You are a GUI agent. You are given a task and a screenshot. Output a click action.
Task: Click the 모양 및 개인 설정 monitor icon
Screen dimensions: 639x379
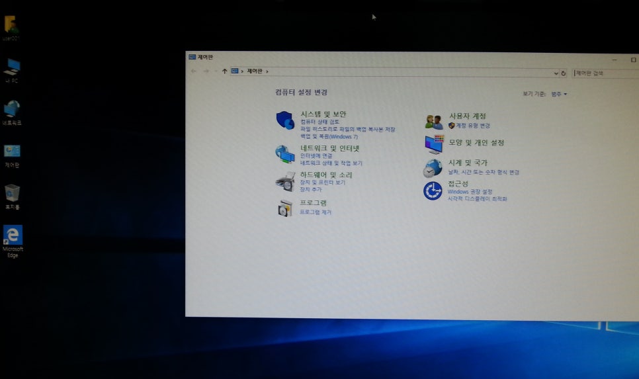coord(434,144)
